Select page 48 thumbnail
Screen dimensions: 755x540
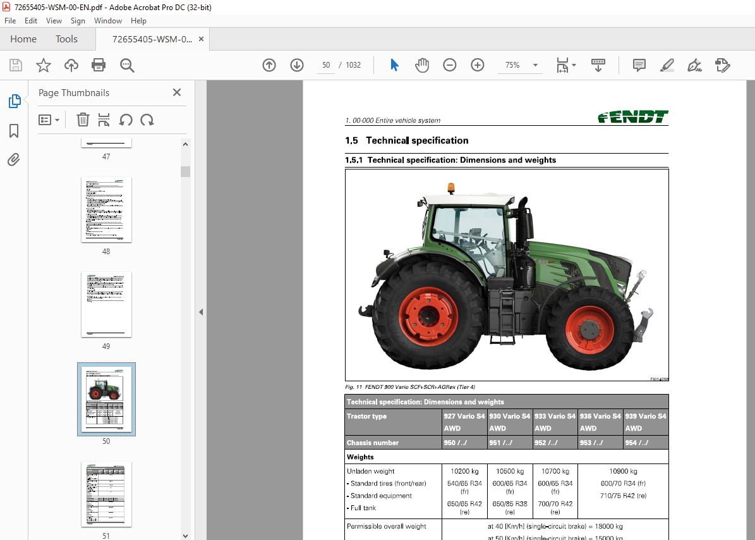[106, 209]
